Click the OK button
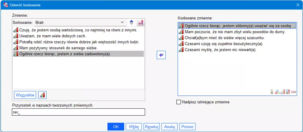 116,127
